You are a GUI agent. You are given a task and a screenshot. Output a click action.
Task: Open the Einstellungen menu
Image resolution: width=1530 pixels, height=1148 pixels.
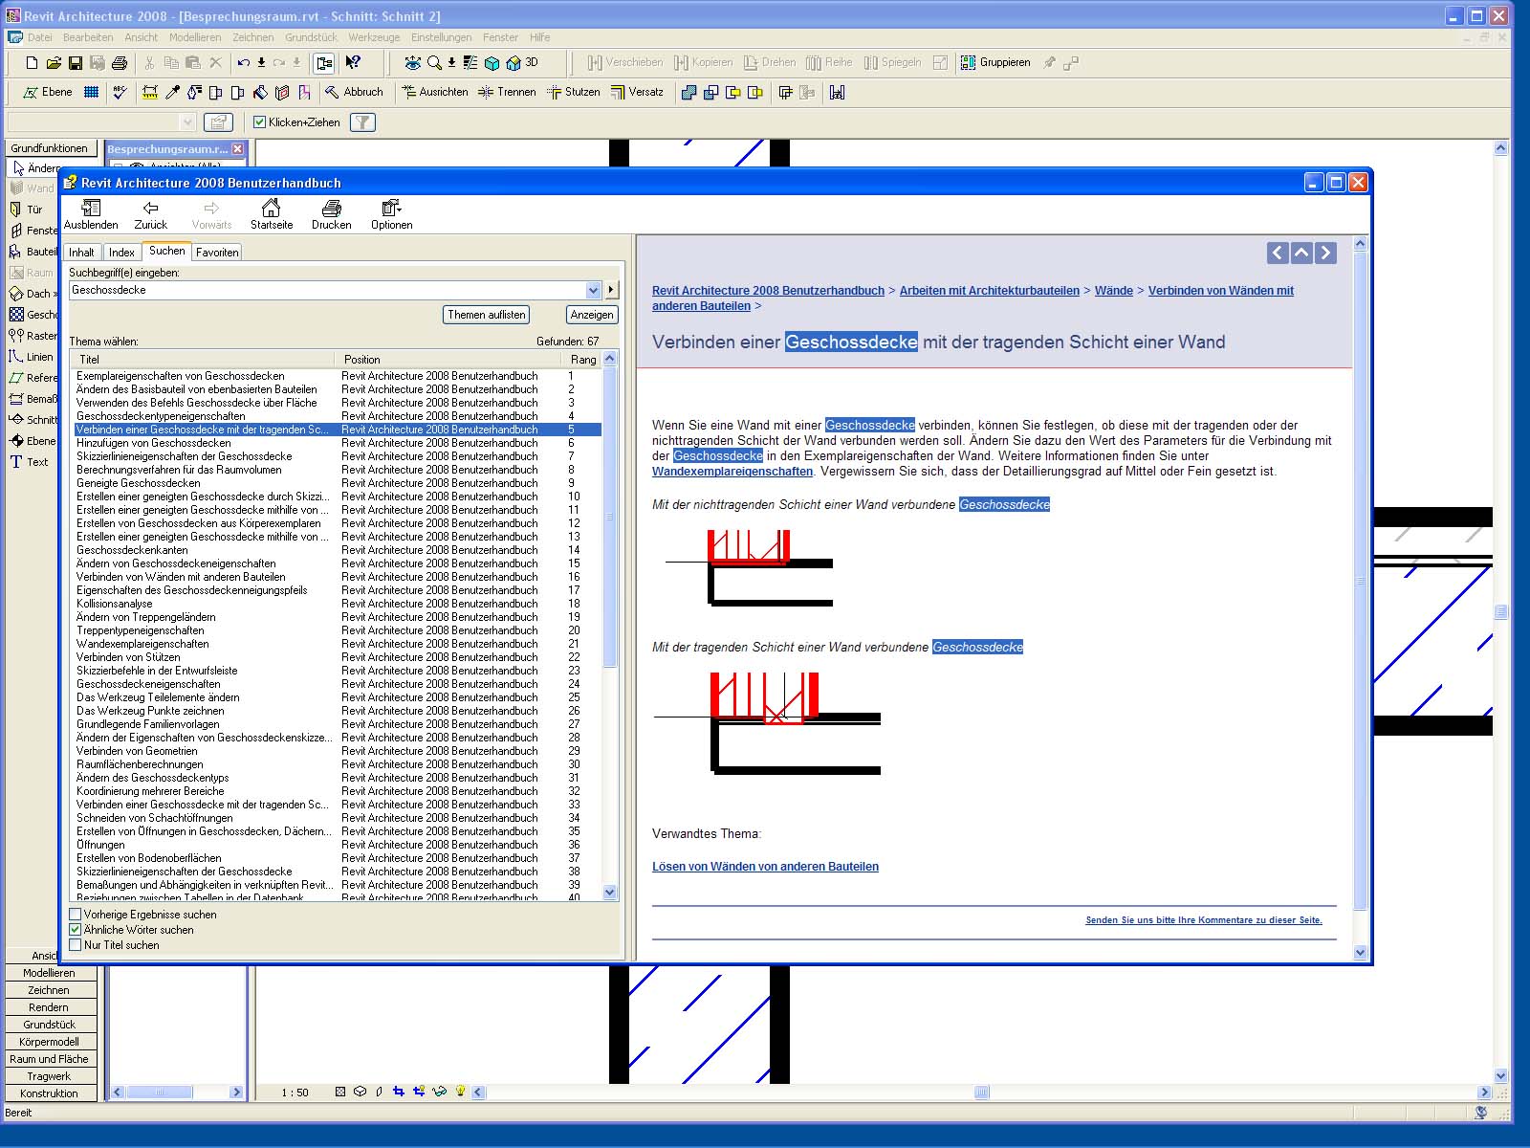[441, 37]
